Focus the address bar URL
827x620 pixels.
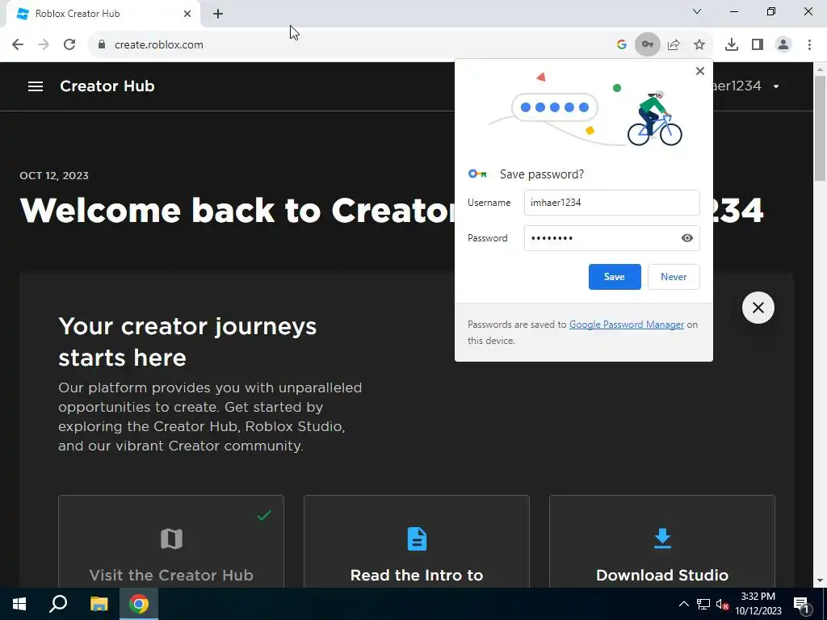point(159,45)
